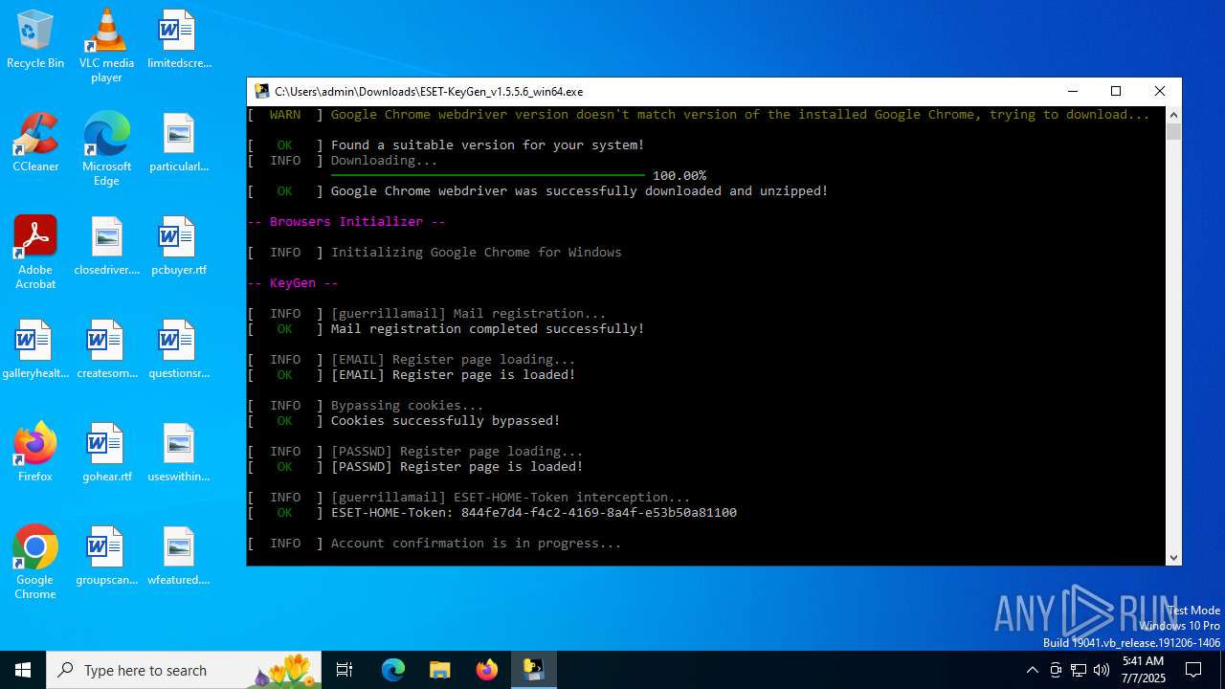Image resolution: width=1225 pixels, height=689 pixels.
Task: Open the Action Center notifications
Action: (1193, 670)
